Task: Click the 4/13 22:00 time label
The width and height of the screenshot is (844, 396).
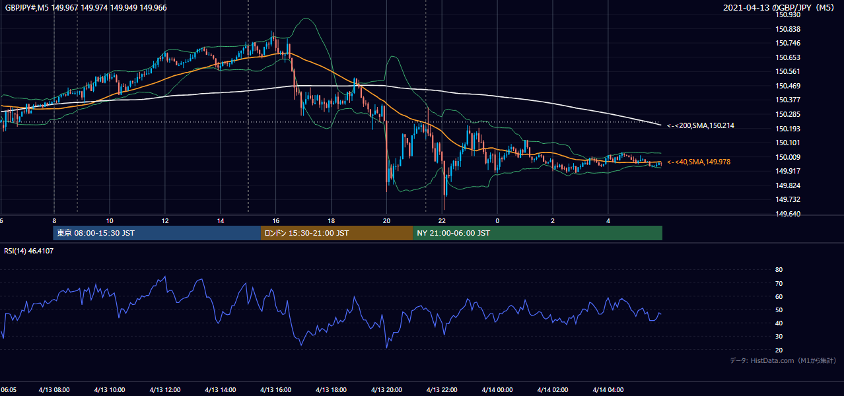Action: pyautogui.click(x=442, y=390)
